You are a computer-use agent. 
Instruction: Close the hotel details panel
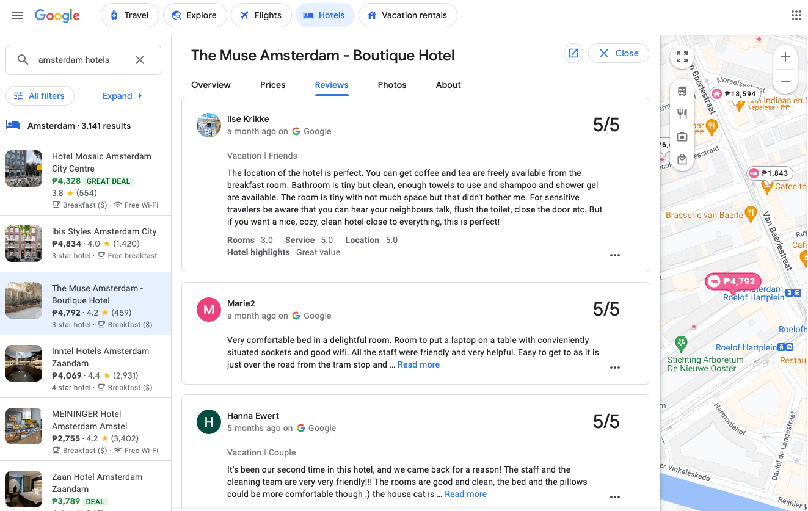tap(618, 53)
